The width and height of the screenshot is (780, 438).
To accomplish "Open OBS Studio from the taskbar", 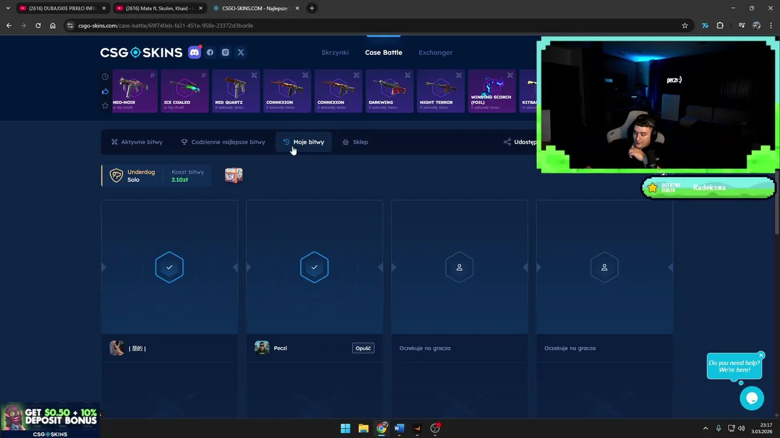I will click(435, 428).
